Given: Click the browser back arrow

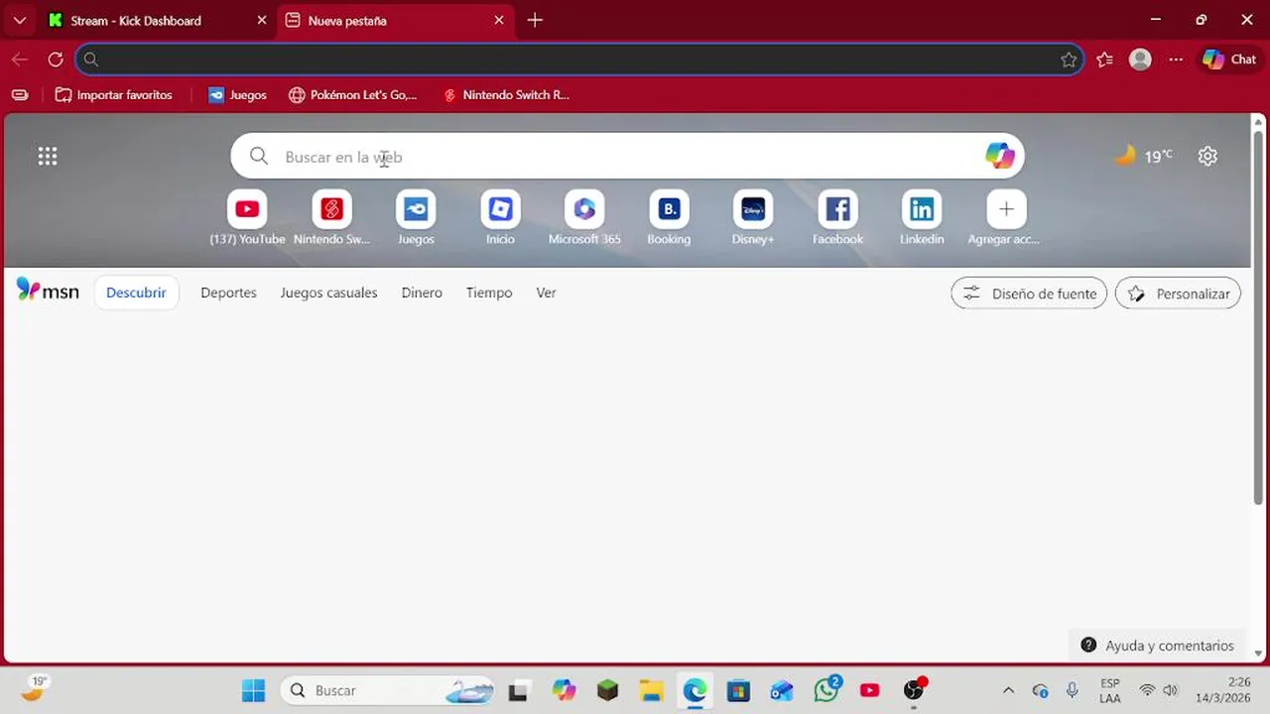Looking at the screenshot, I should (20, 59).
